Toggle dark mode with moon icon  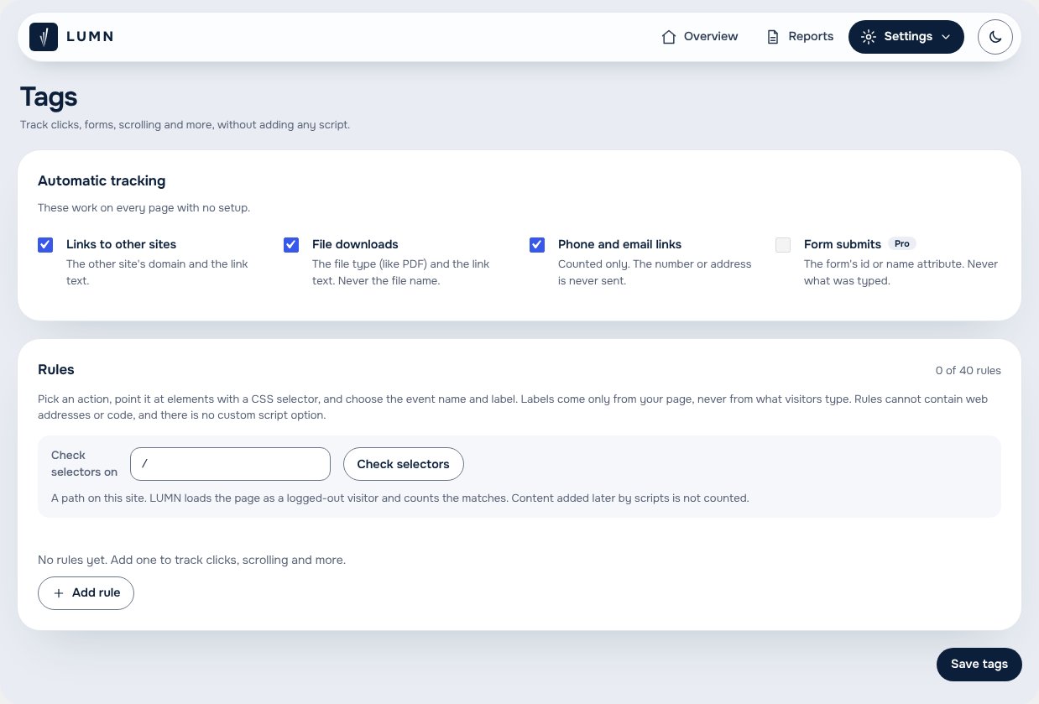pyautogui.click(x=995, y=37)
